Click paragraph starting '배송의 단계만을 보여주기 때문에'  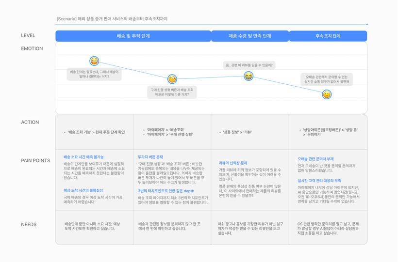tap(94, 171)
